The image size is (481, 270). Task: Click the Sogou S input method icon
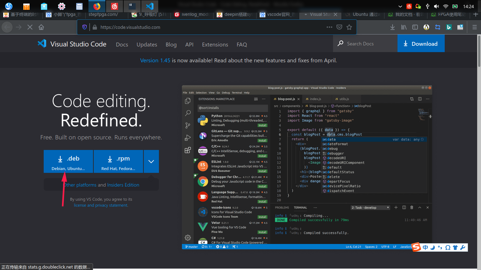coord(417,247)
